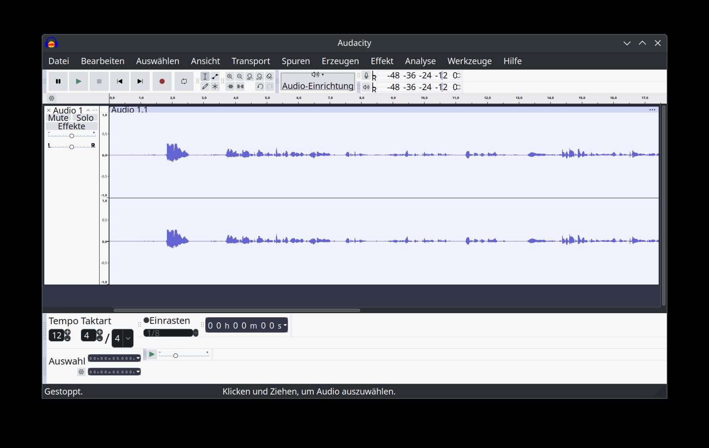
Task: Click the Silence audio selection icon
Action: point(240,86)
